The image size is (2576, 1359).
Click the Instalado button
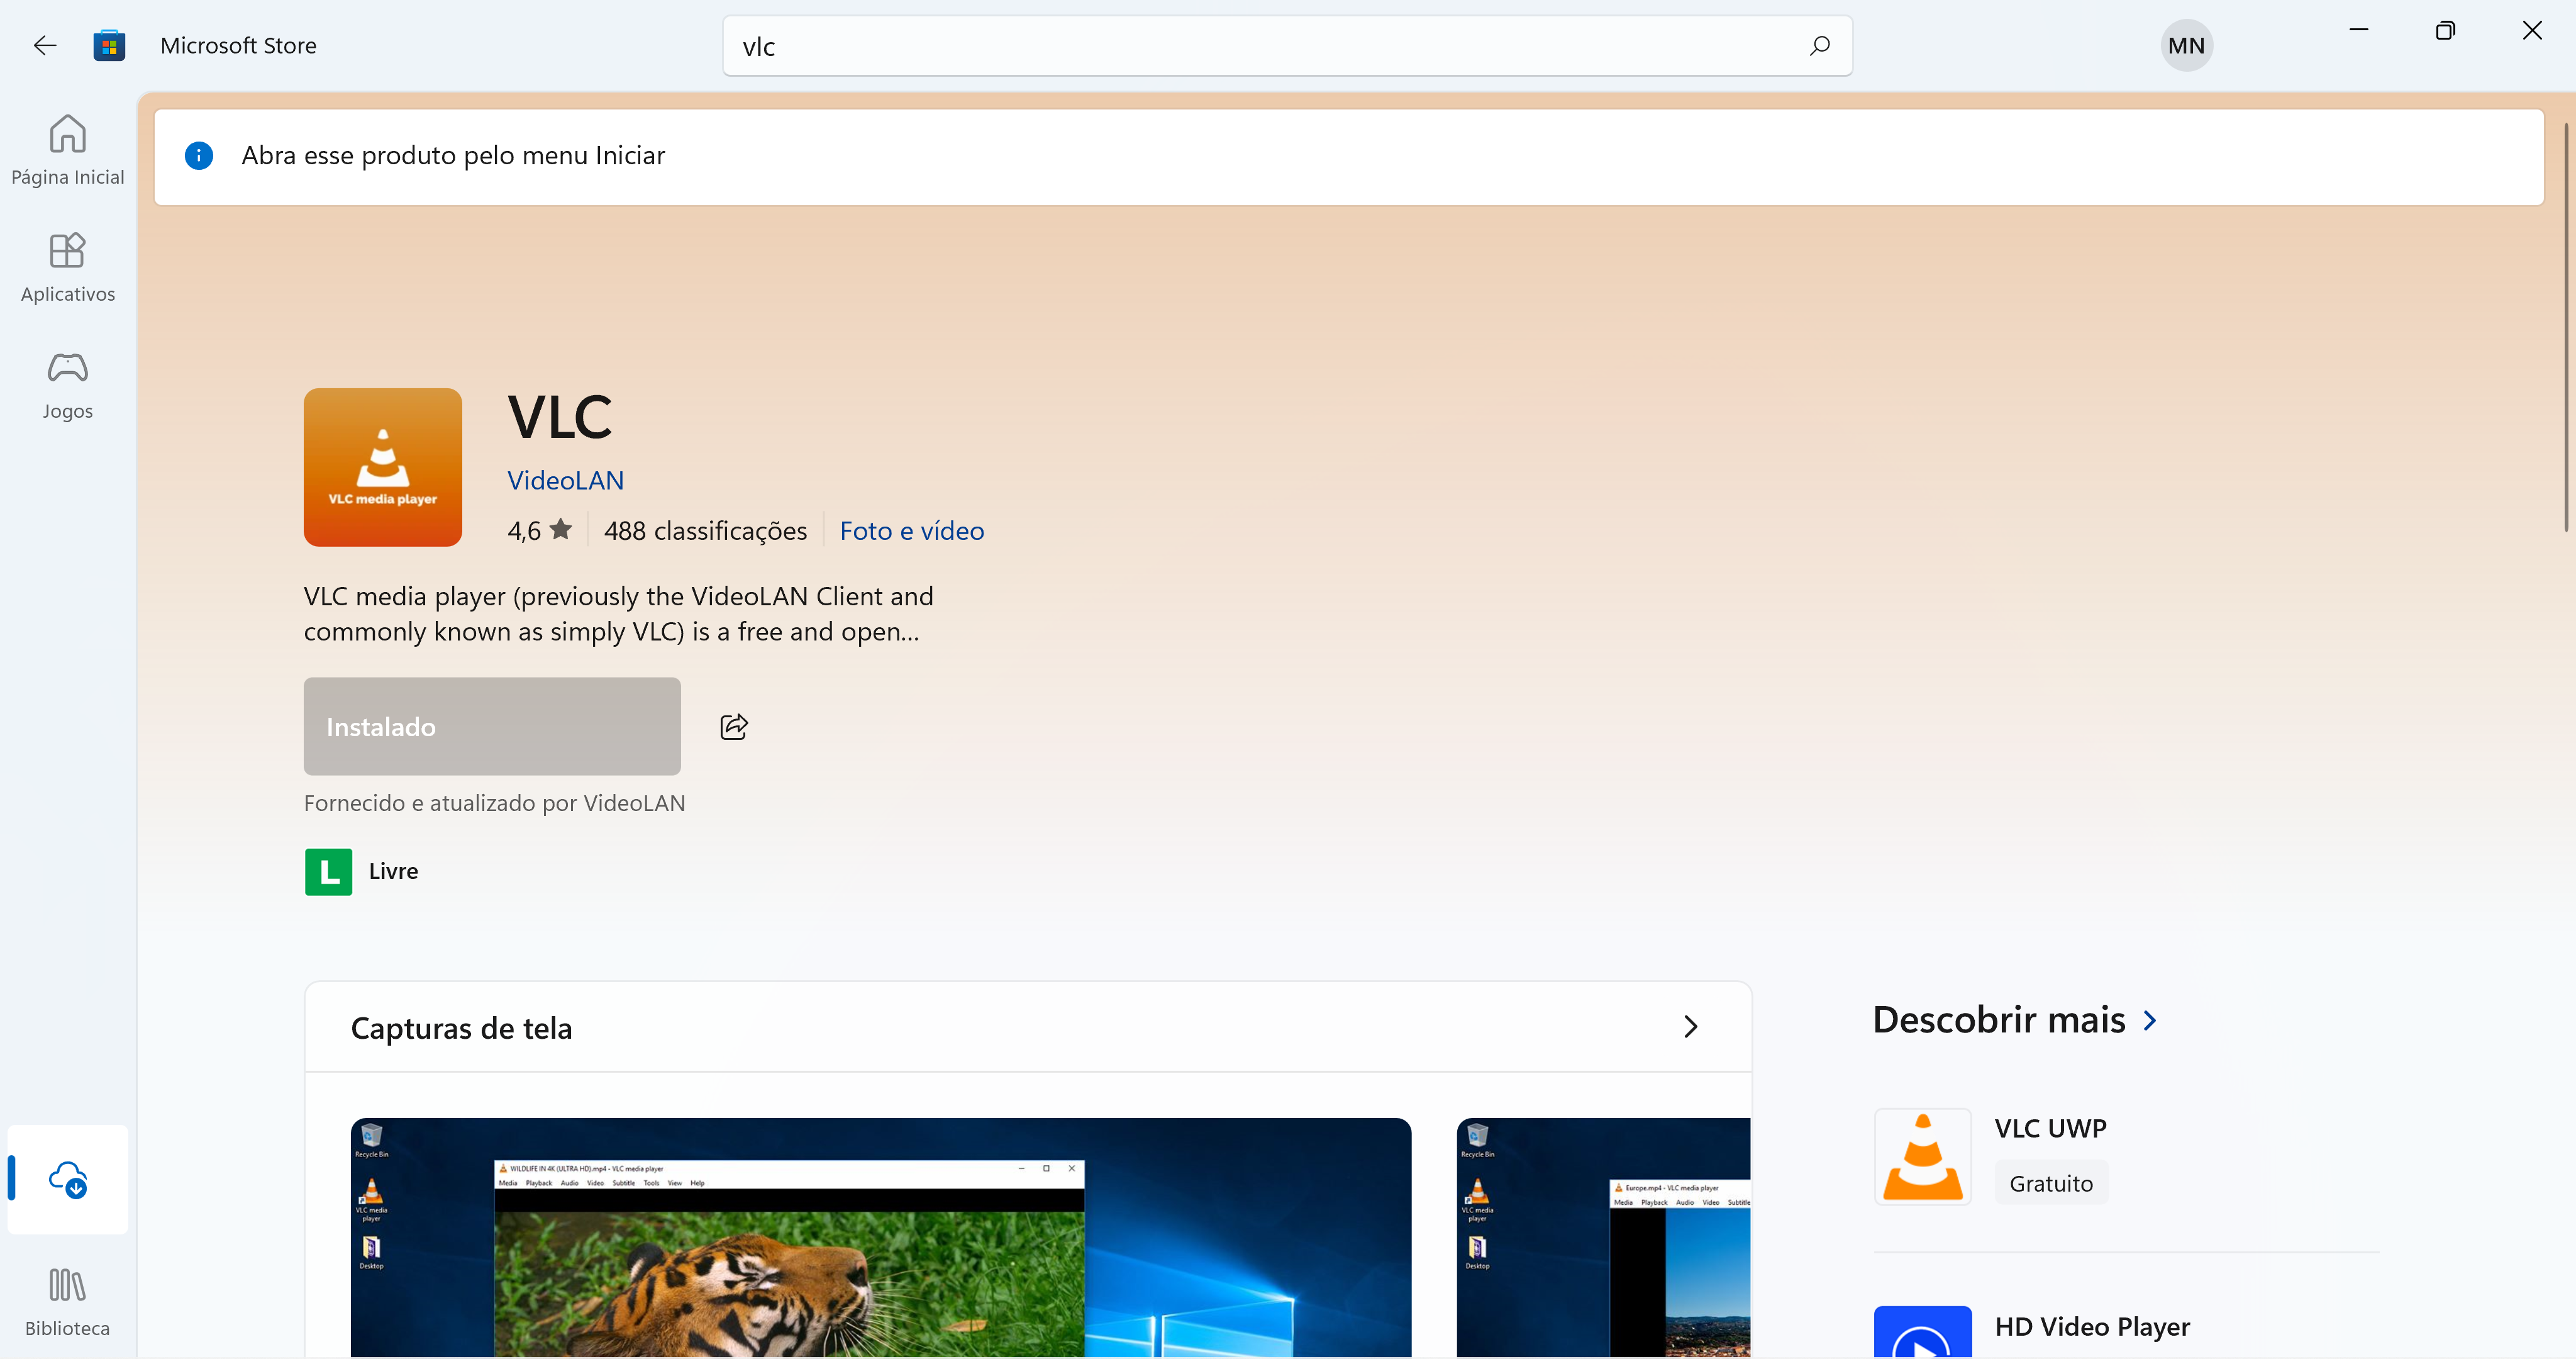(x=492, y=727)
